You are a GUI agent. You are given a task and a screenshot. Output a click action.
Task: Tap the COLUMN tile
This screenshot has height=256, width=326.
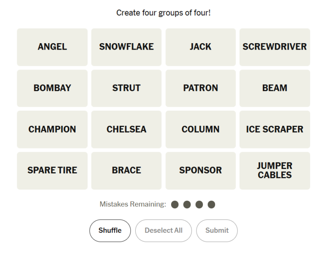click(200, 129)
